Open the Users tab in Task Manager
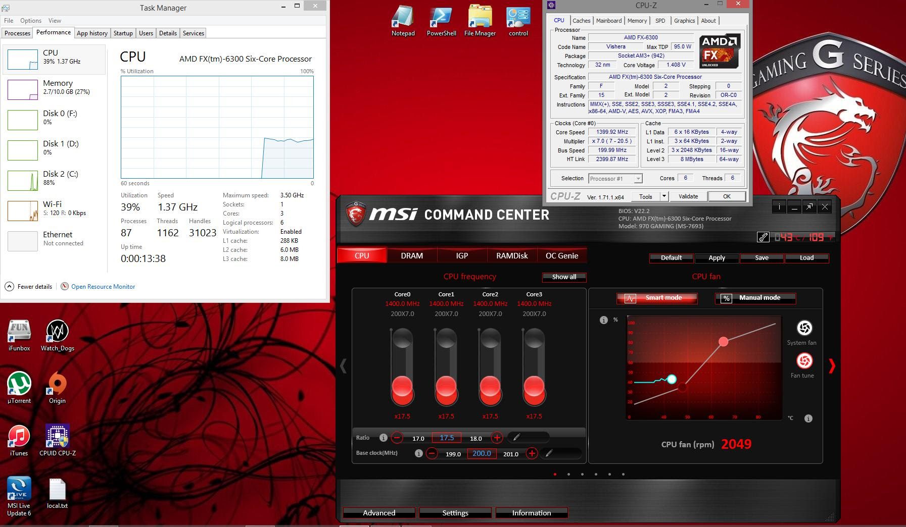The width and height of the screenshot is (906, 527). (x=146, y=33)
